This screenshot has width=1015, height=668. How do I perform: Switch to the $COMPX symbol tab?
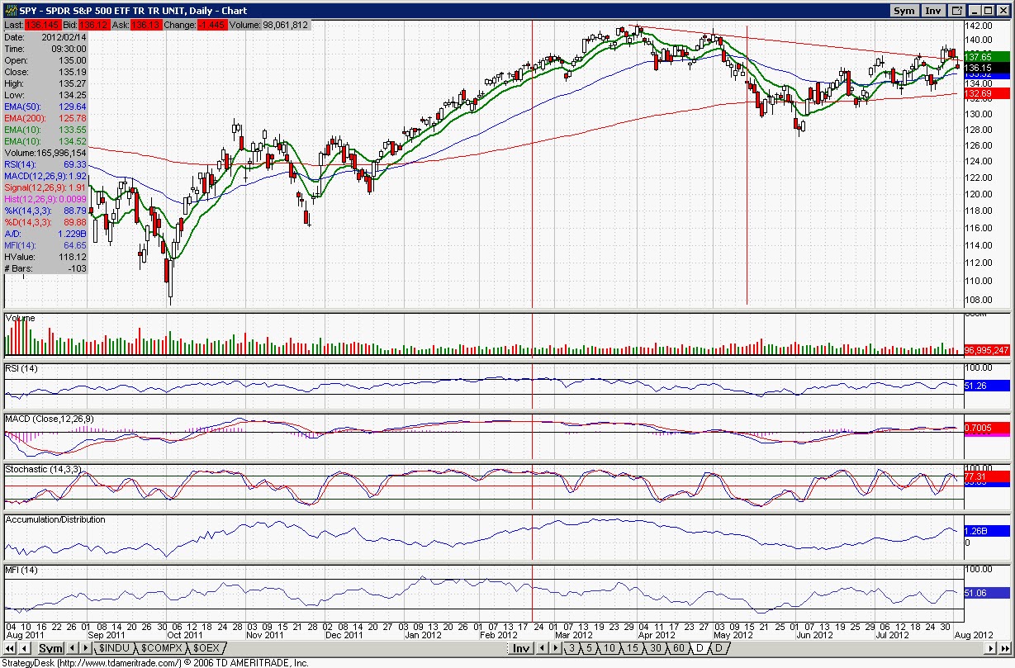tap(161, 648)
